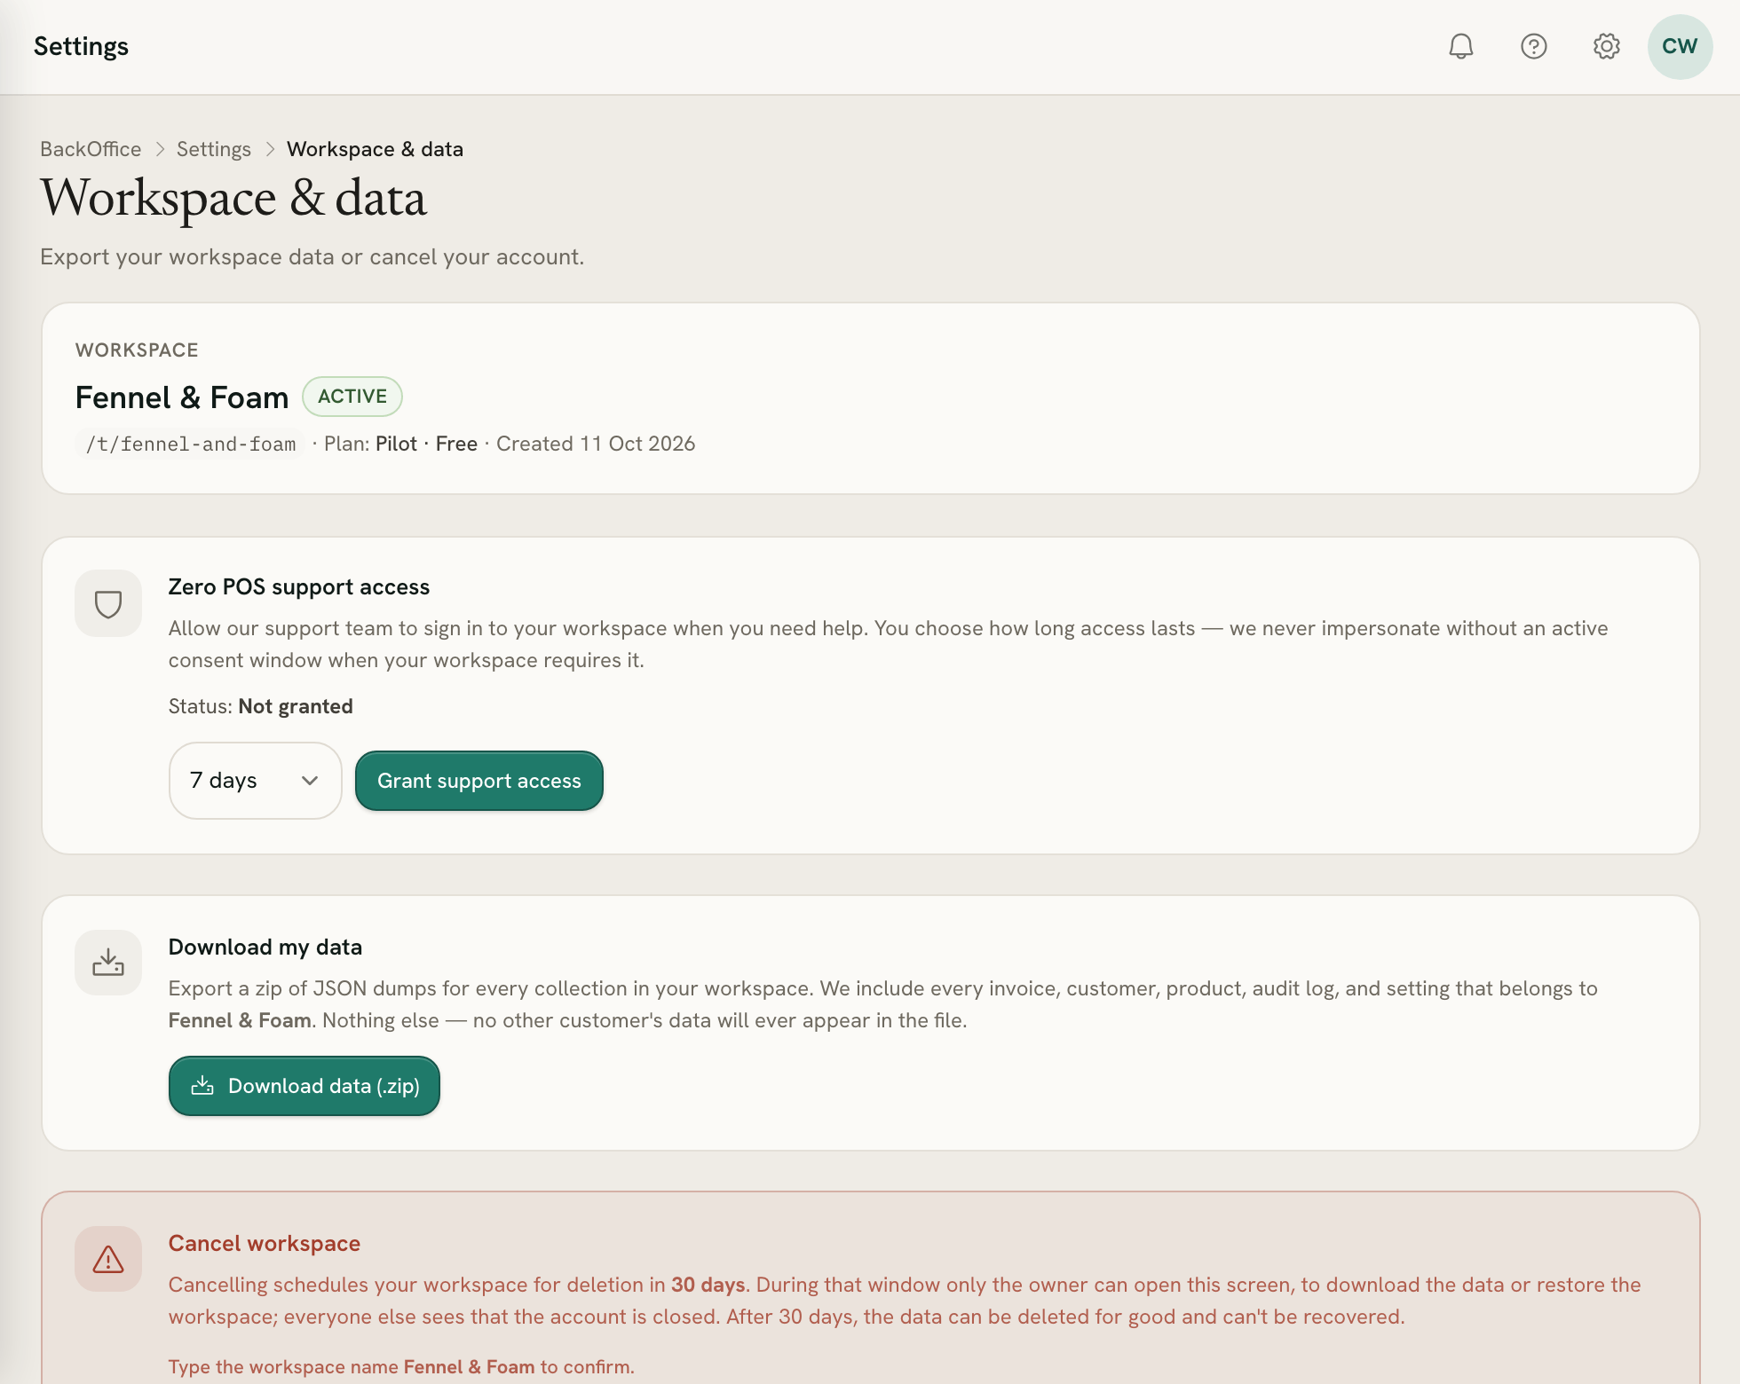Click the Download my data heading

coord(265,947)
